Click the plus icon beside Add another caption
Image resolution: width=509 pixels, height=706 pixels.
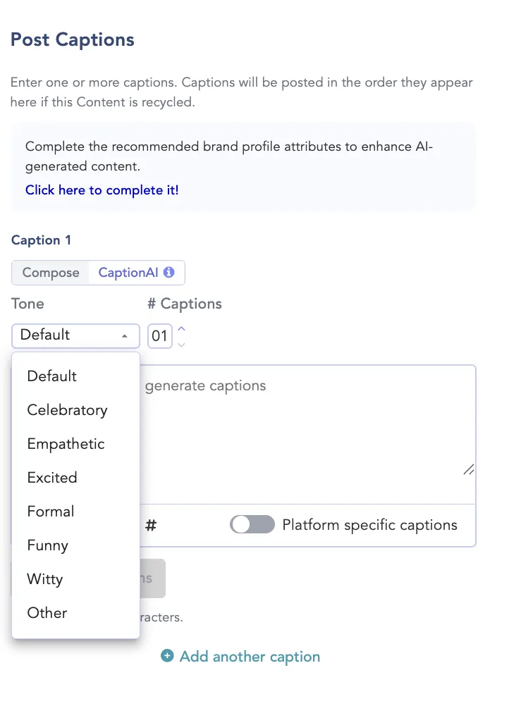(167, 656)
